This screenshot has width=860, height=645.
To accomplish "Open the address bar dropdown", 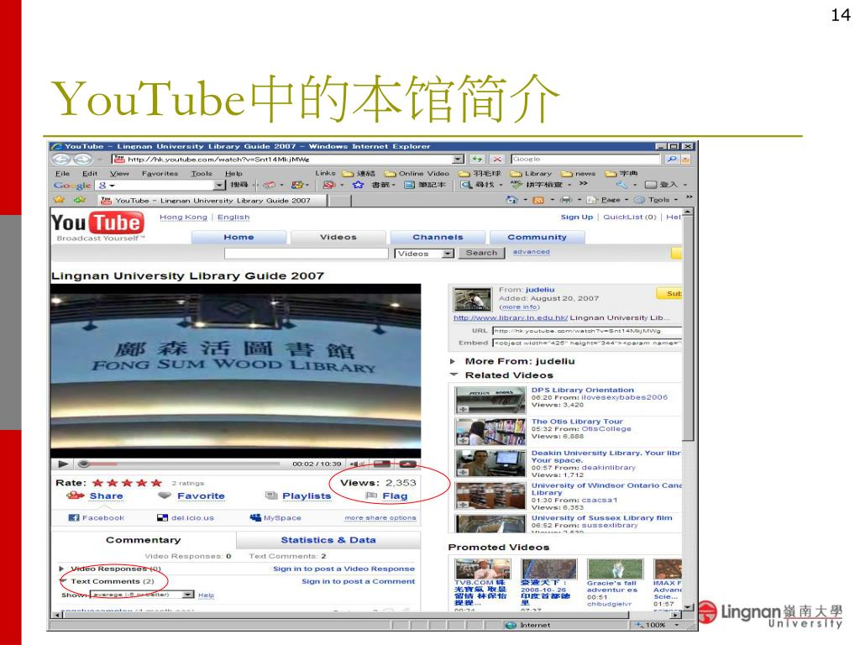I will (459, 159).
